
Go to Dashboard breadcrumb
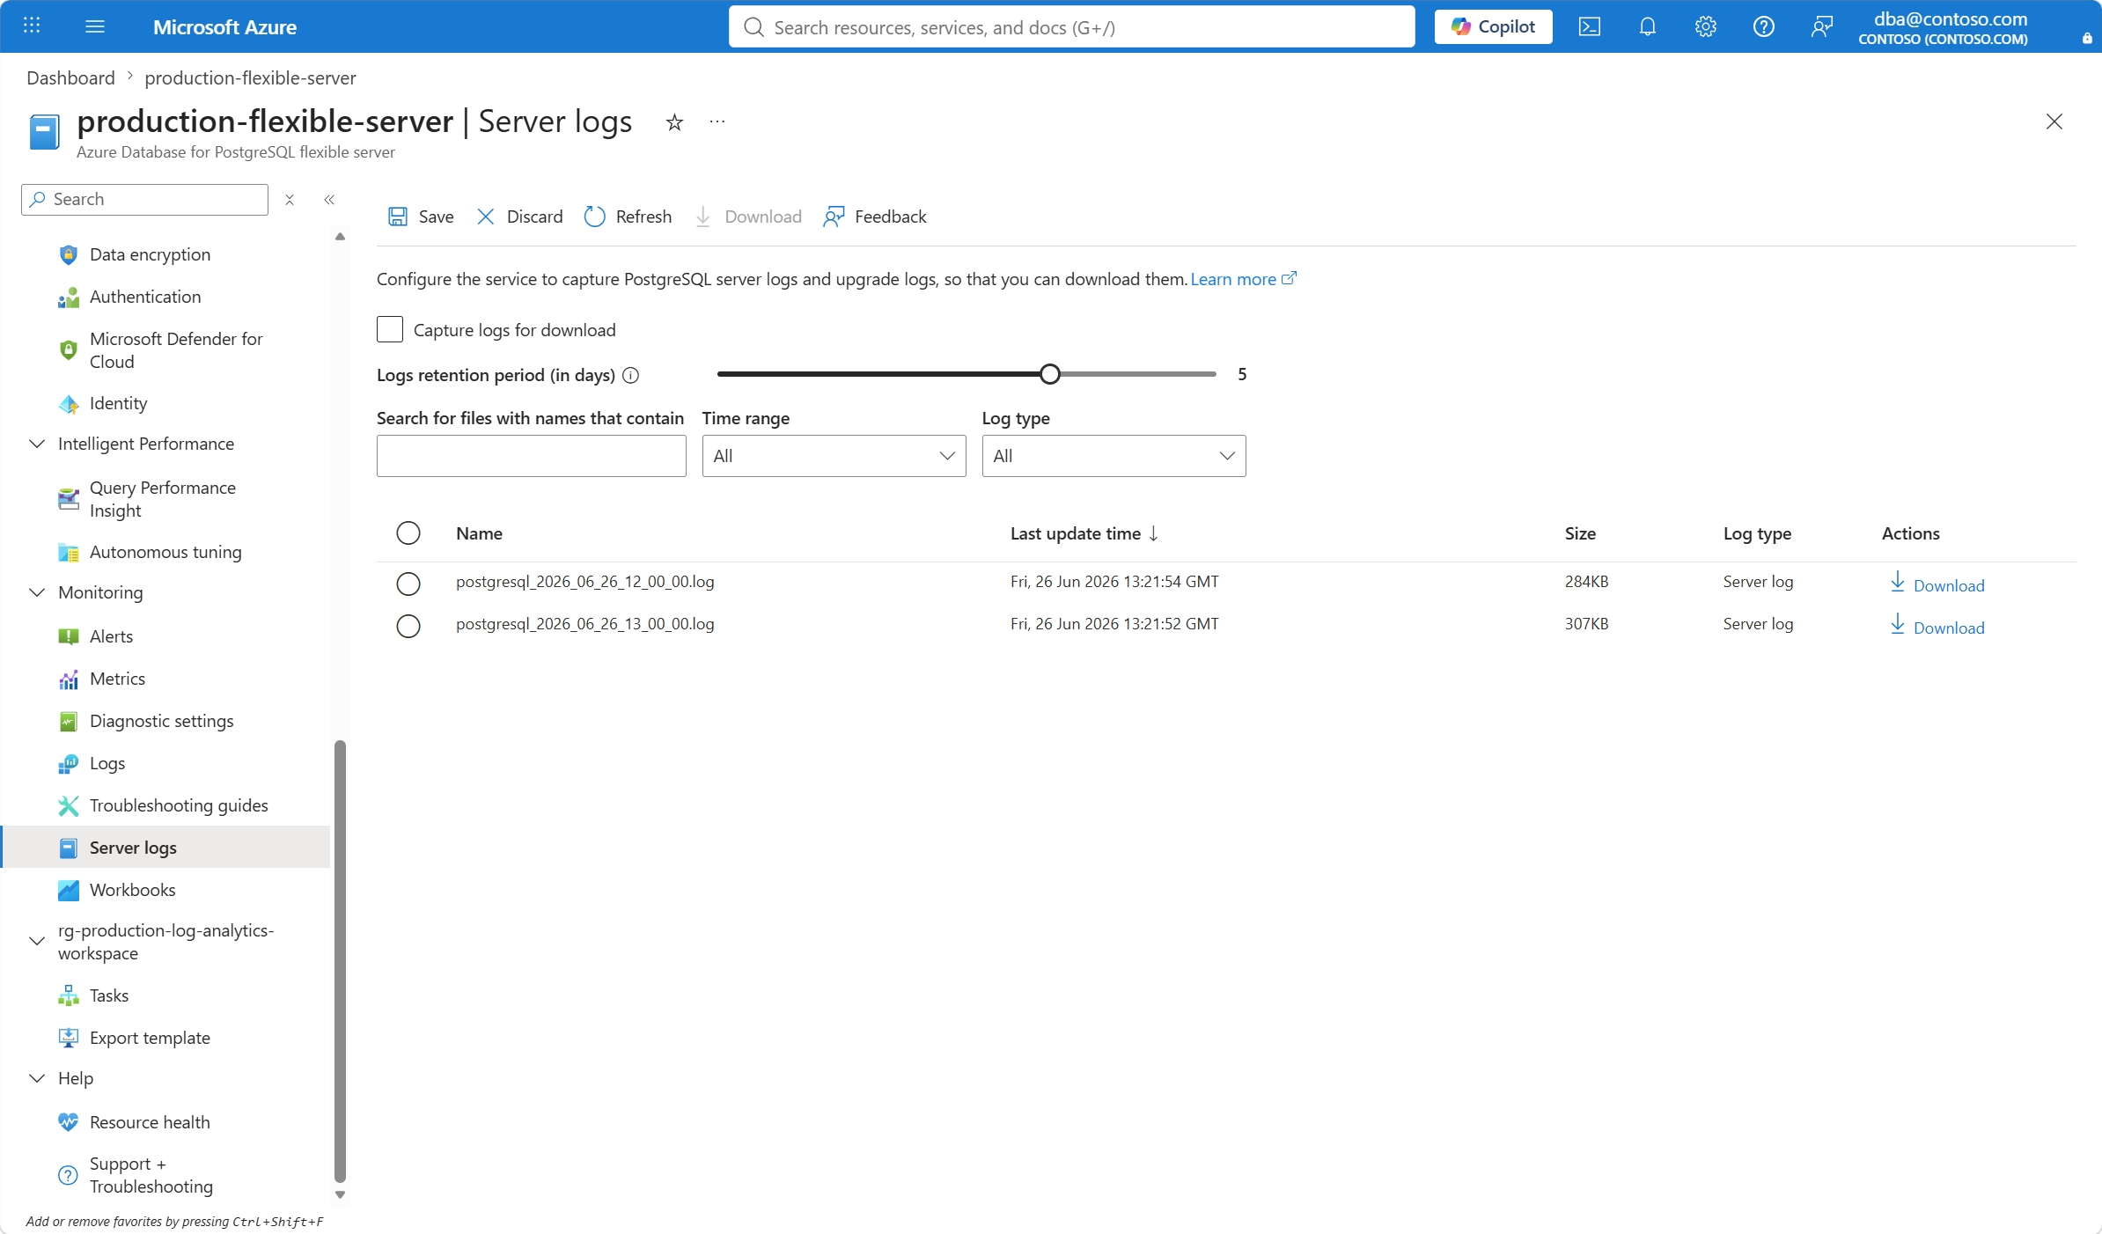point(70,77)
